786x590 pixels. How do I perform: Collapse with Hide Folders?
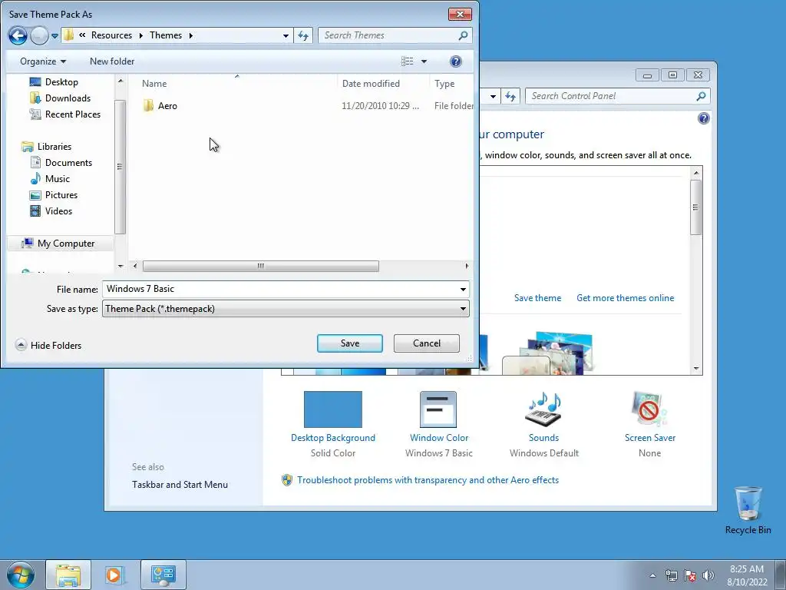click(48, 345)
